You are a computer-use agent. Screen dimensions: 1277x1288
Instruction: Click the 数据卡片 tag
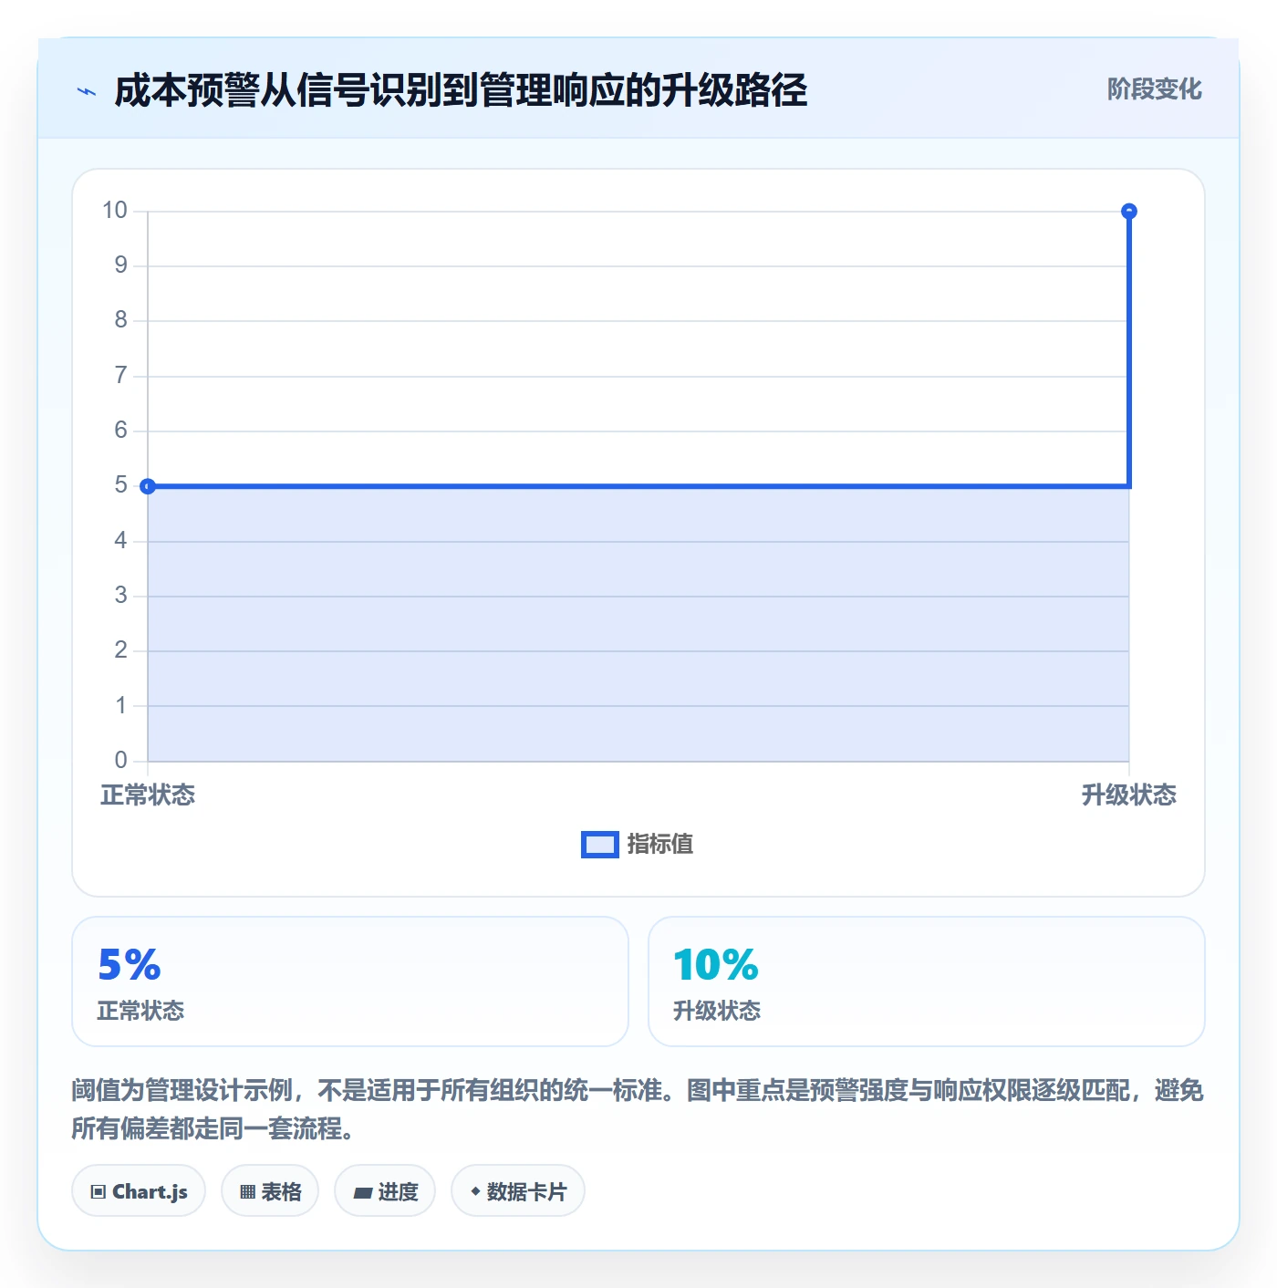point(518,1191)
